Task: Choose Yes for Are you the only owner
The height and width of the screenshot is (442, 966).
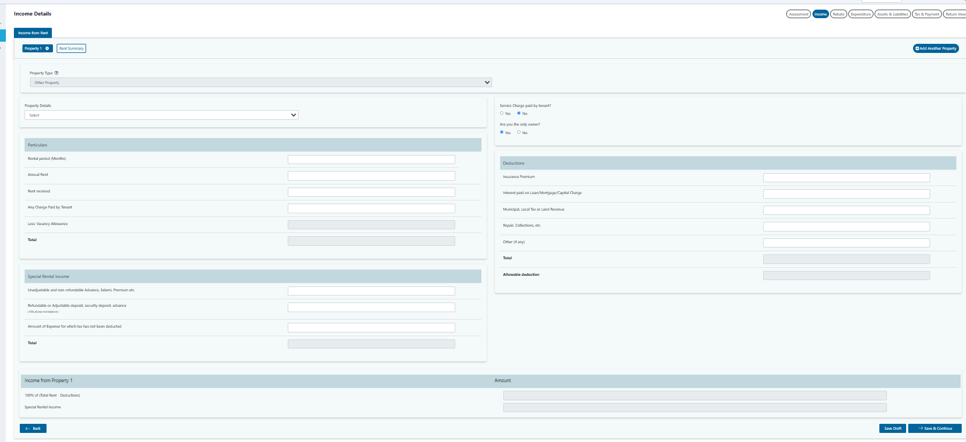Action: coord(502,132)
